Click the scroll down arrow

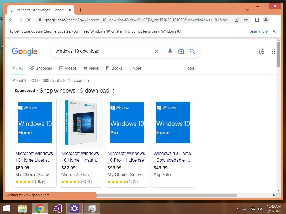(278, 191)
